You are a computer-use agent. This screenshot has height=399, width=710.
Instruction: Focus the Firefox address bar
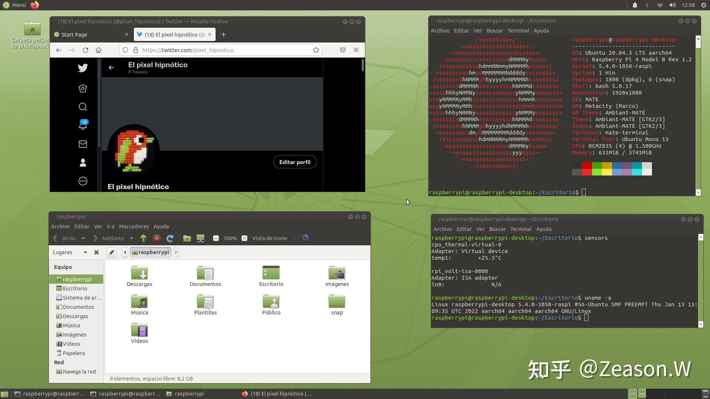222,50
